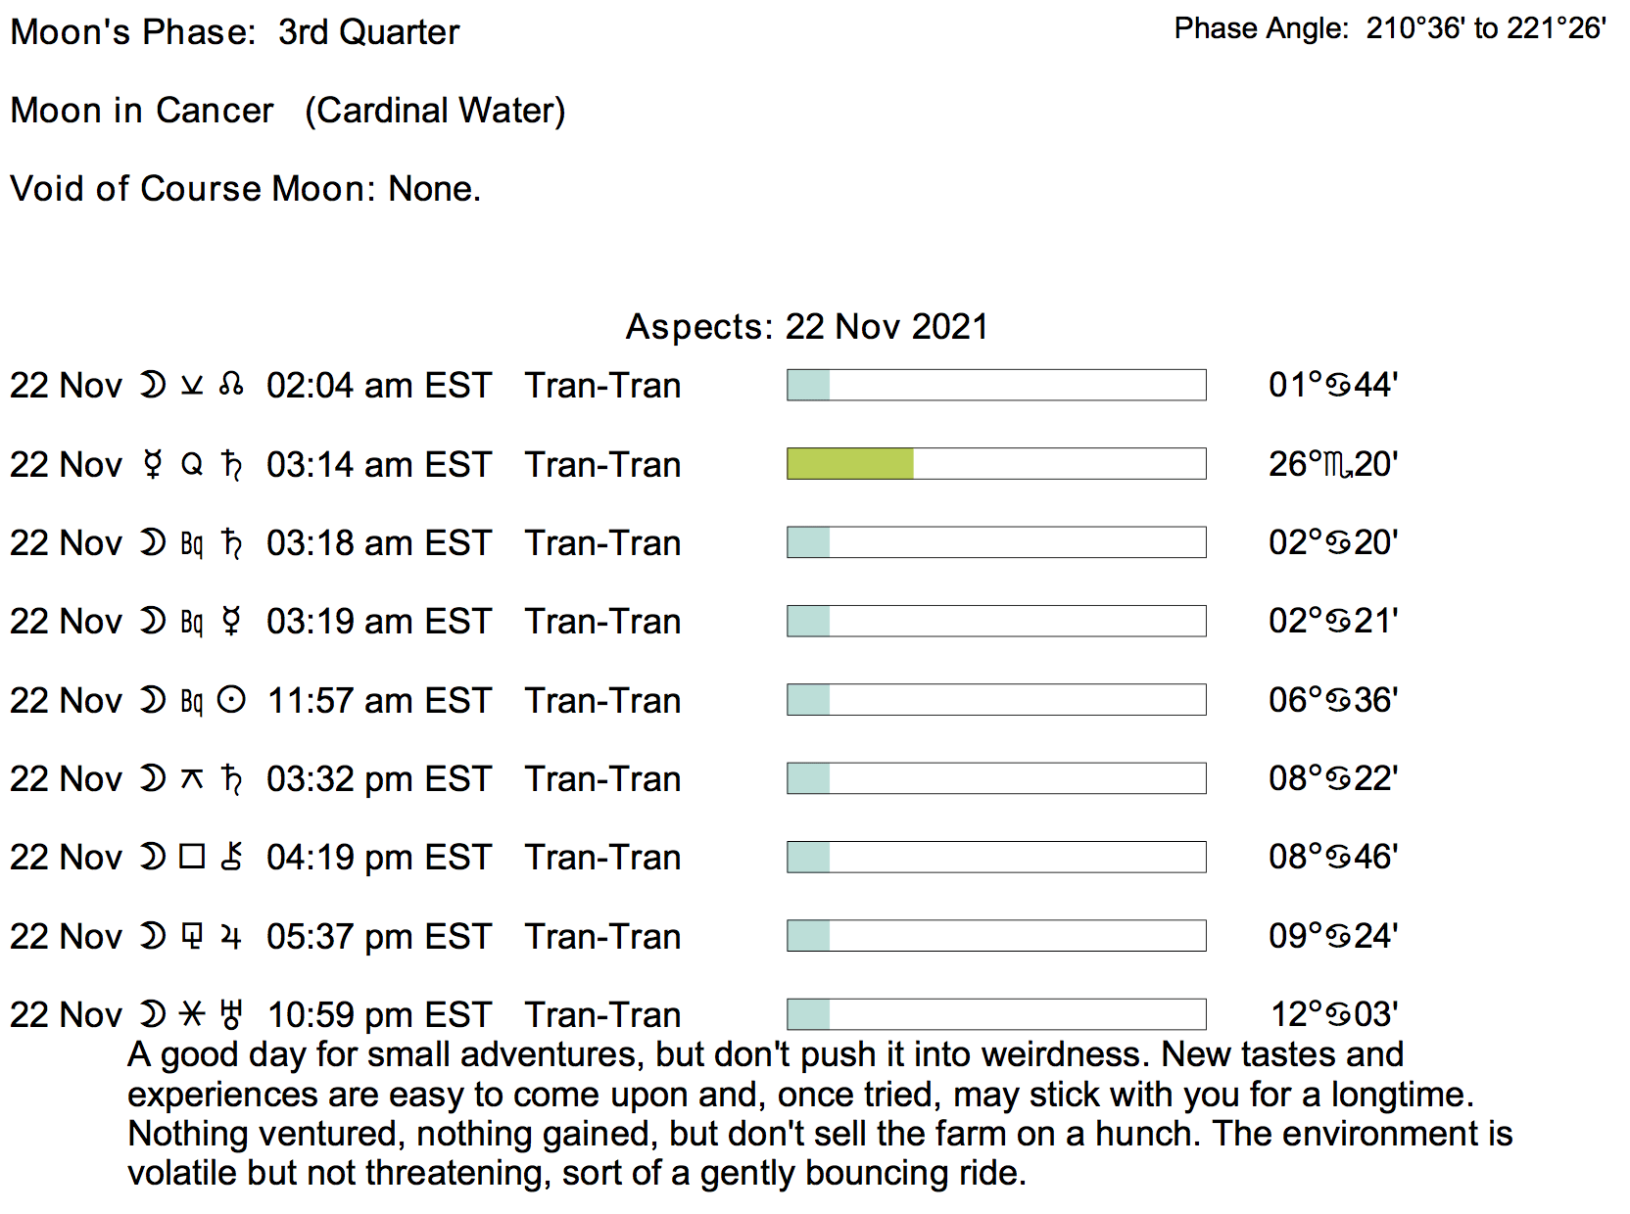Click the Saturn glyph in the 03:32 pm row
The width and height of the screenshot is (1630, 1214).
pos(231,778)
